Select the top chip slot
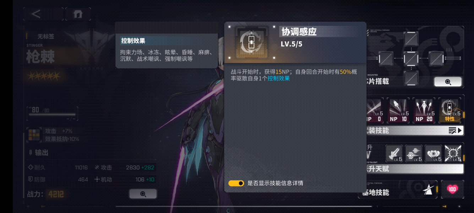The height and width of the screenshot is (213, 474). coord(411,39)
